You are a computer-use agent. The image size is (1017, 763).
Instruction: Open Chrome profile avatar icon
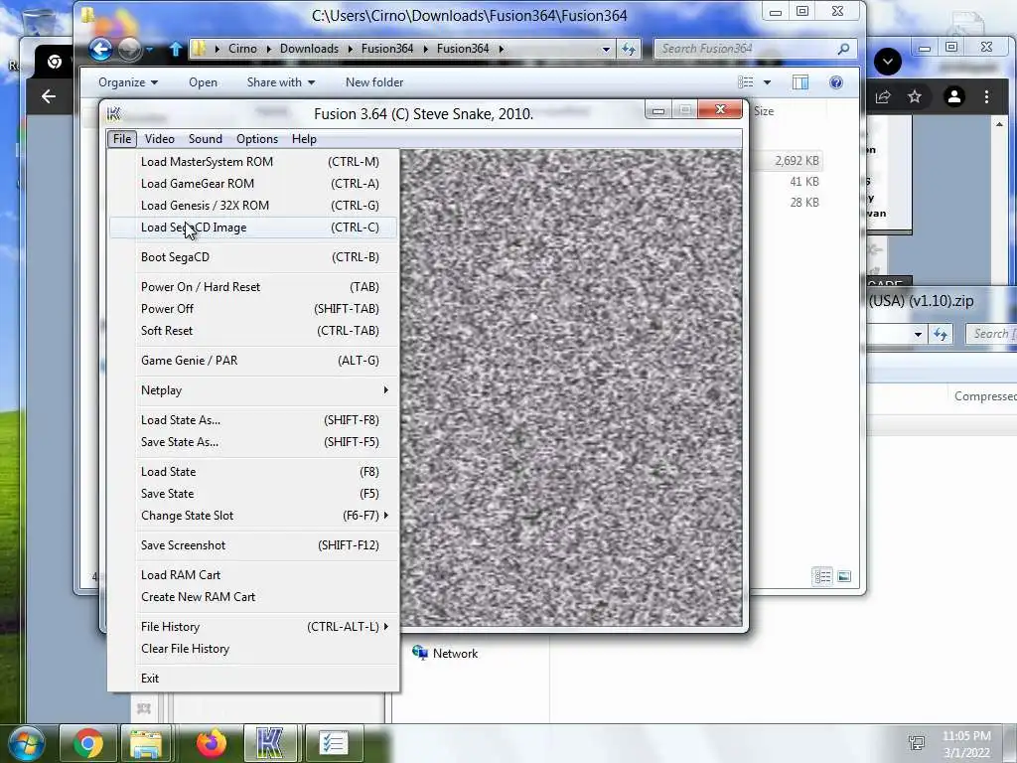(x=954, y=96)
